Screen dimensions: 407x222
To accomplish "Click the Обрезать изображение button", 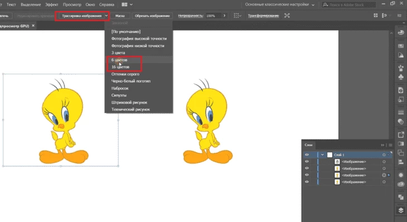I will (x=152, y=16).
